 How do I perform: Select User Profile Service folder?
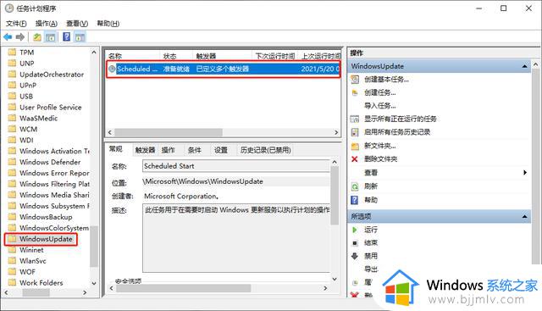(x=51, y=108)
